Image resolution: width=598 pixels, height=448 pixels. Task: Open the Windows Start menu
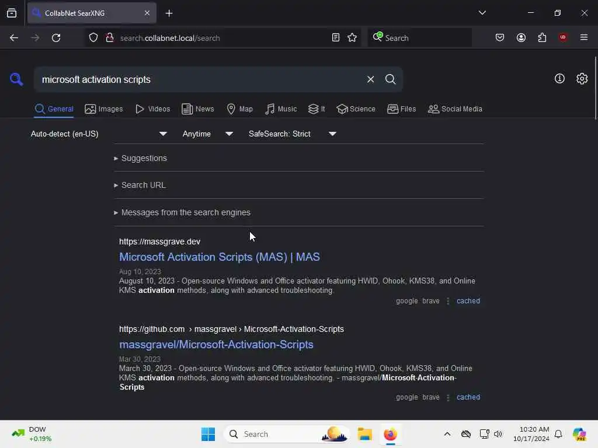coord(208,434)
